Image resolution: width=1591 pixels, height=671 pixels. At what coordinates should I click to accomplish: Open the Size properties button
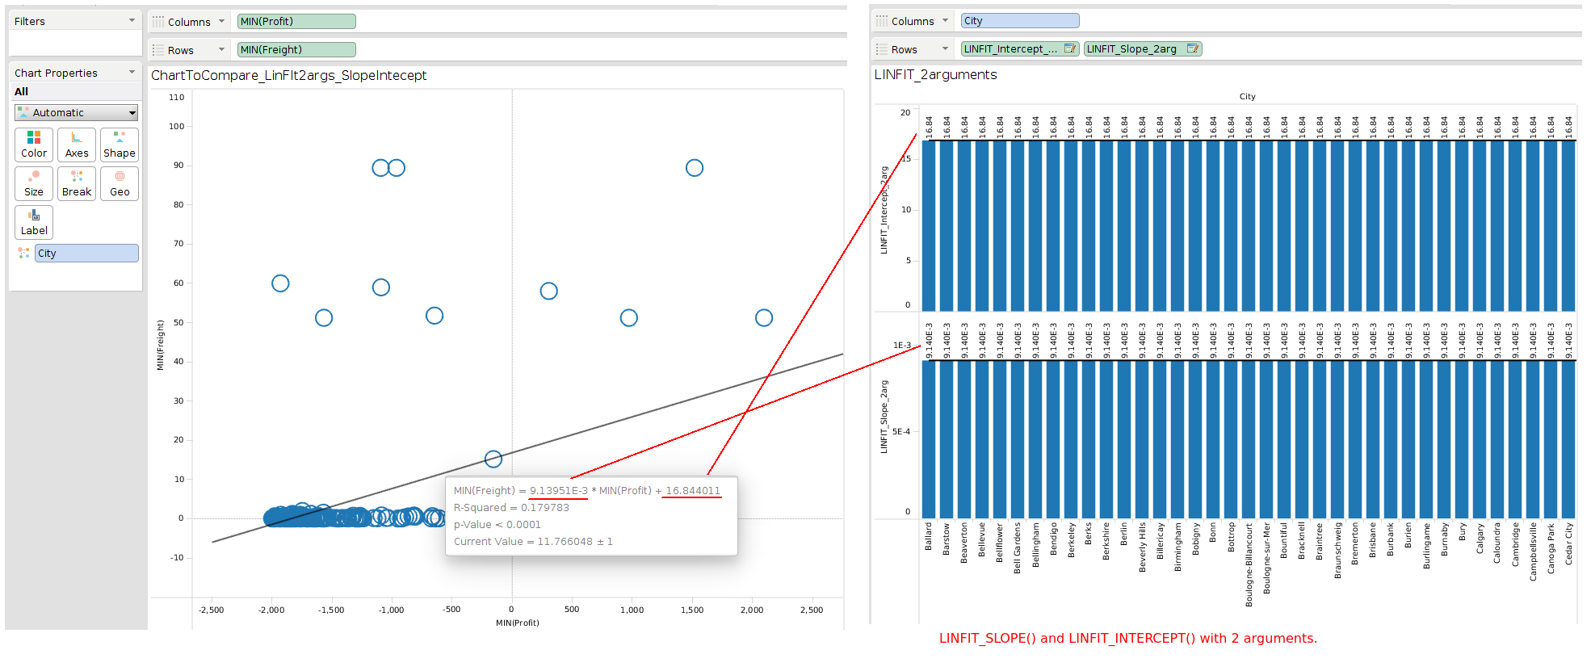(34, 183)
